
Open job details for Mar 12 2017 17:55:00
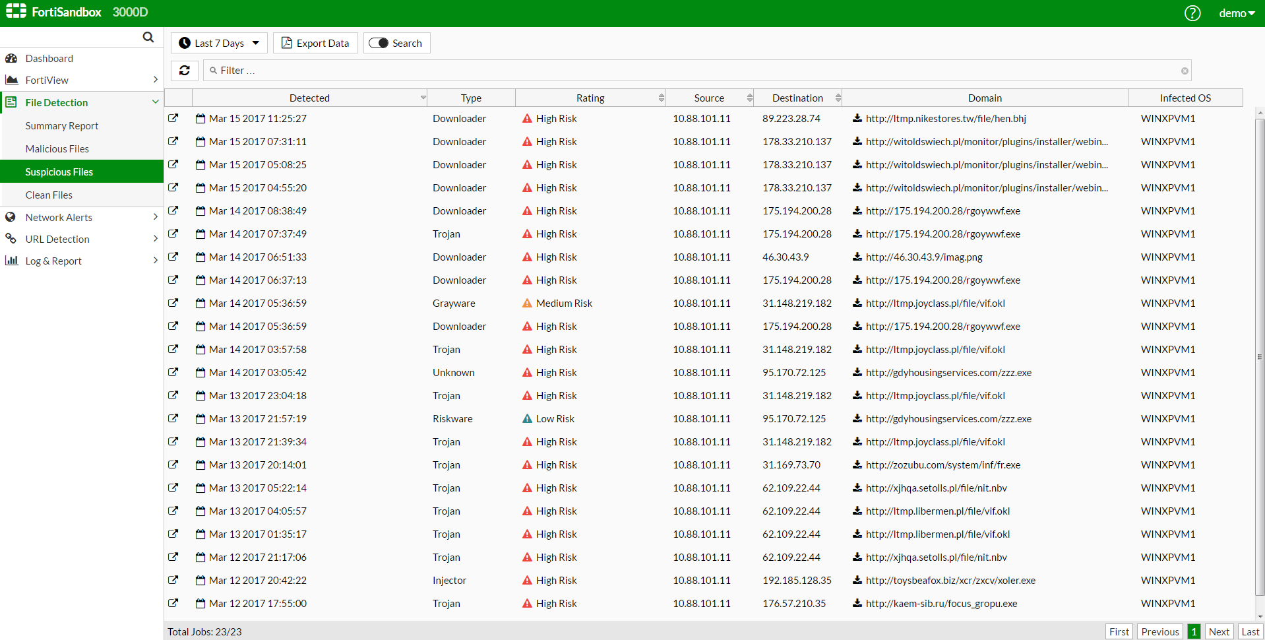tap(173, 603)
